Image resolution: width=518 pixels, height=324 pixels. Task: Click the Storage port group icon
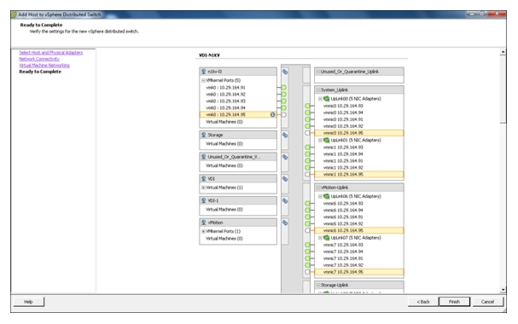[x=203, y=135]
